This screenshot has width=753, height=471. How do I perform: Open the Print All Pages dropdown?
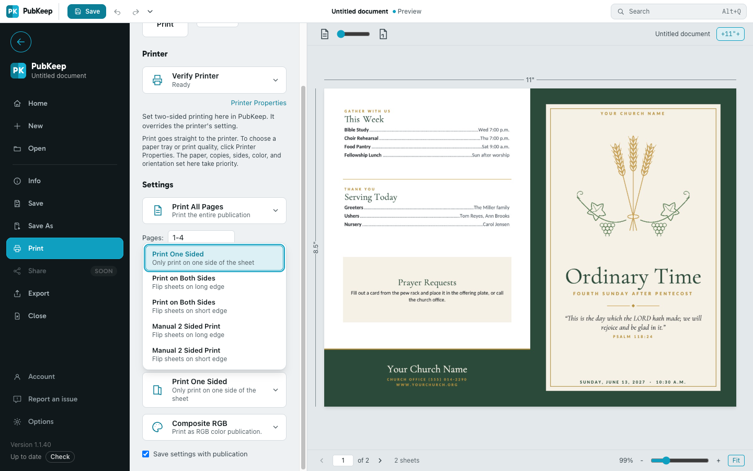pos(214,210)
